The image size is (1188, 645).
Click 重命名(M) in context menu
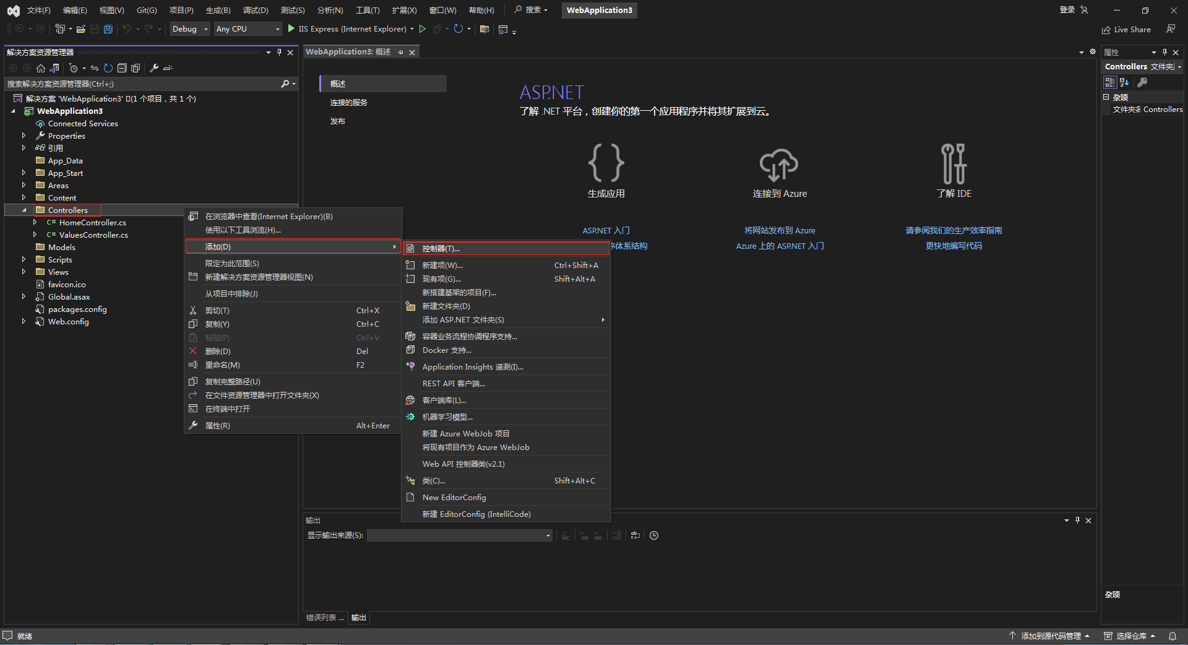point(293,365)
